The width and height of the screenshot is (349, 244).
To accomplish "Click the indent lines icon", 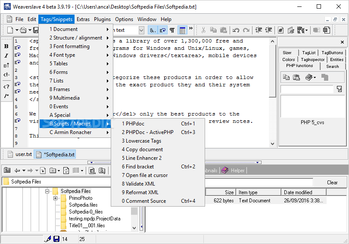I will point(259,30).
